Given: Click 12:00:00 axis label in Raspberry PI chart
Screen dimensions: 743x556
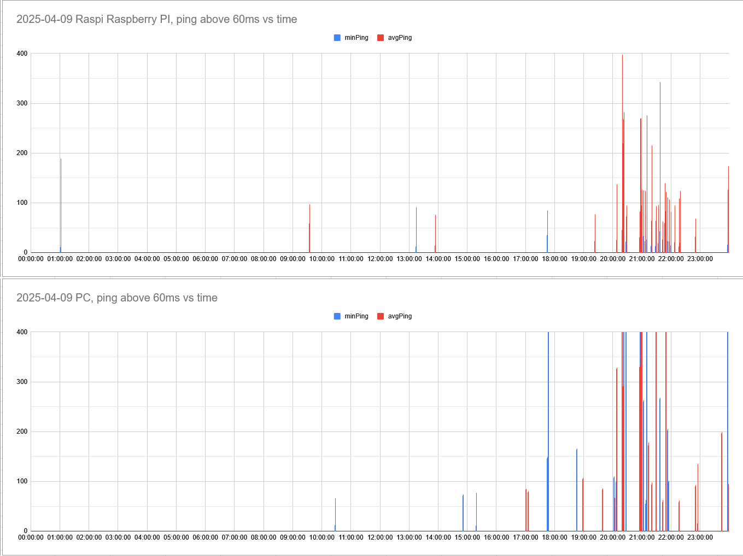Looking at the screenshot, I should coord(380,259).
